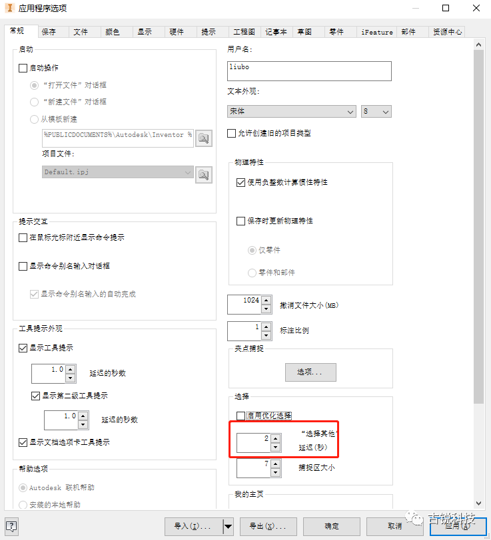
Task: Select Autodesk 联机帮助 radio button
Action: point(23,487)
